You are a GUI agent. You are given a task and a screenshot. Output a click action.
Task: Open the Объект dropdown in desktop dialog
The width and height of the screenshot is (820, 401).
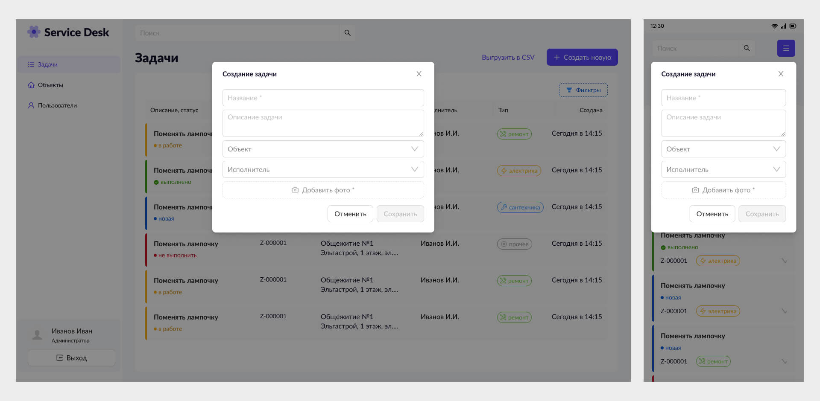(323, 149)
